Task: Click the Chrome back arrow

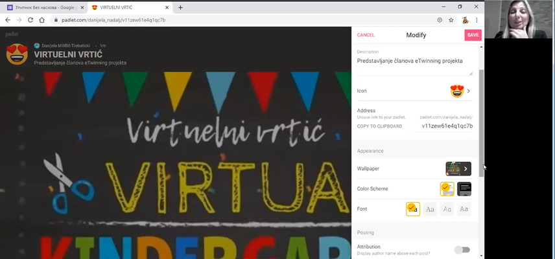Action: pyautogui.click(x=8, y=20)
